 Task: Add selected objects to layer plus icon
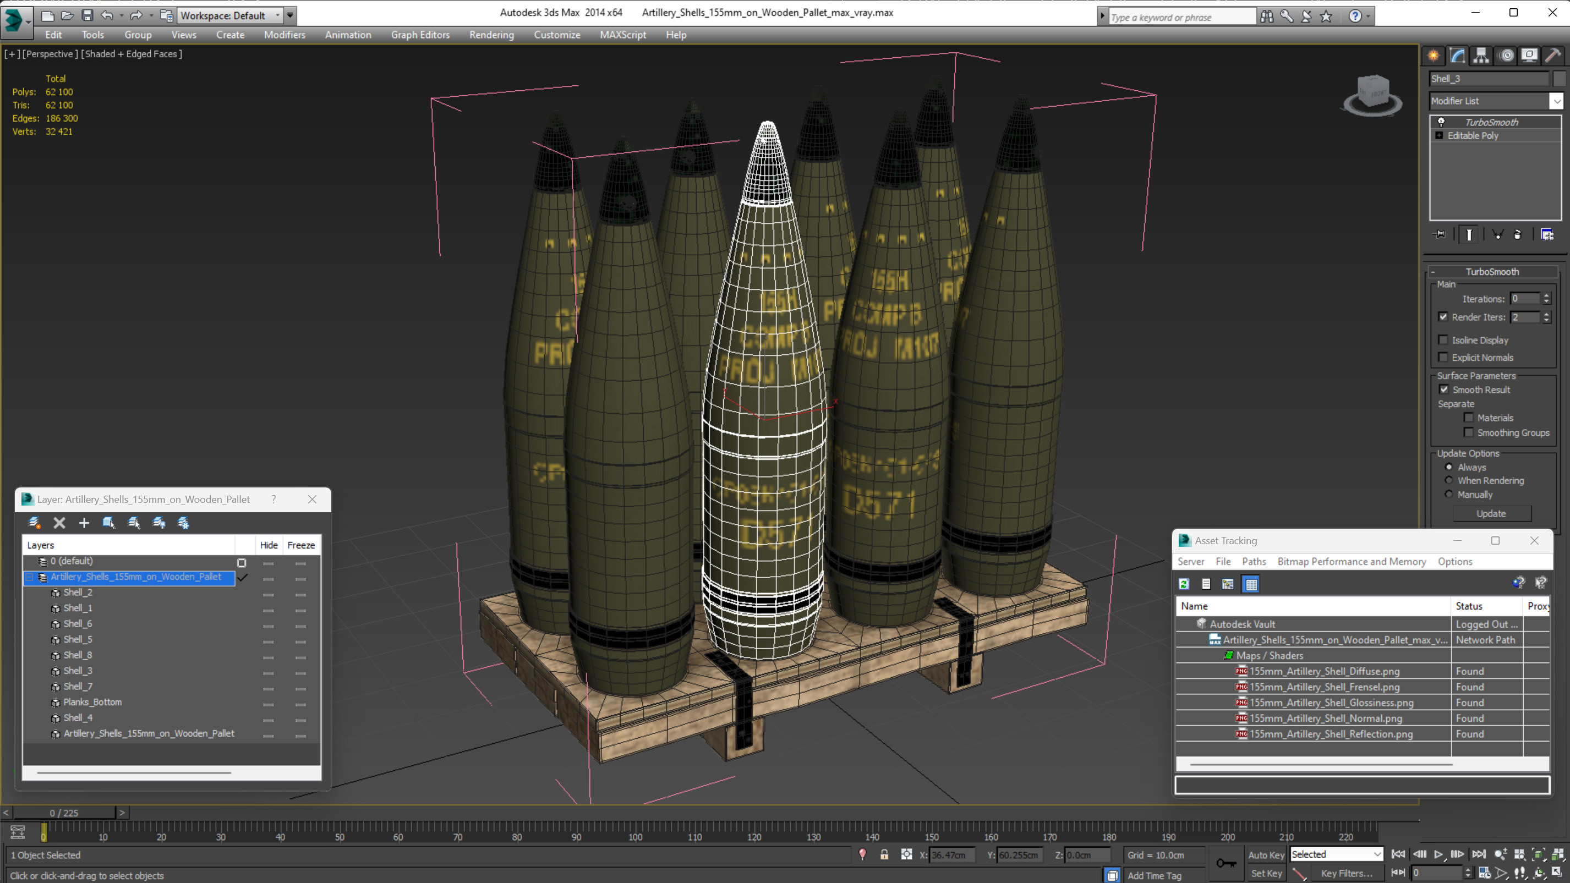(x=84, y=523)
